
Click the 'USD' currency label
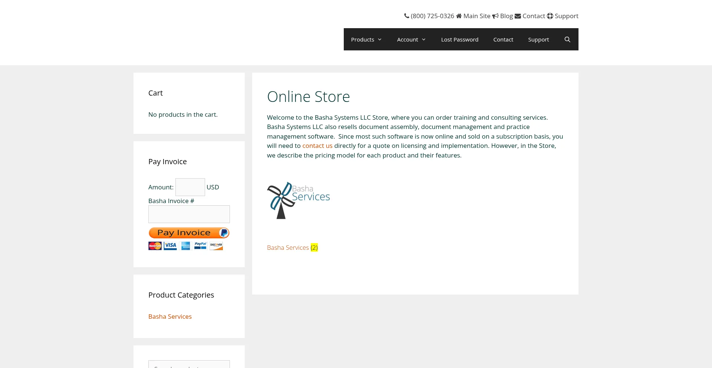tap(213, 187)
